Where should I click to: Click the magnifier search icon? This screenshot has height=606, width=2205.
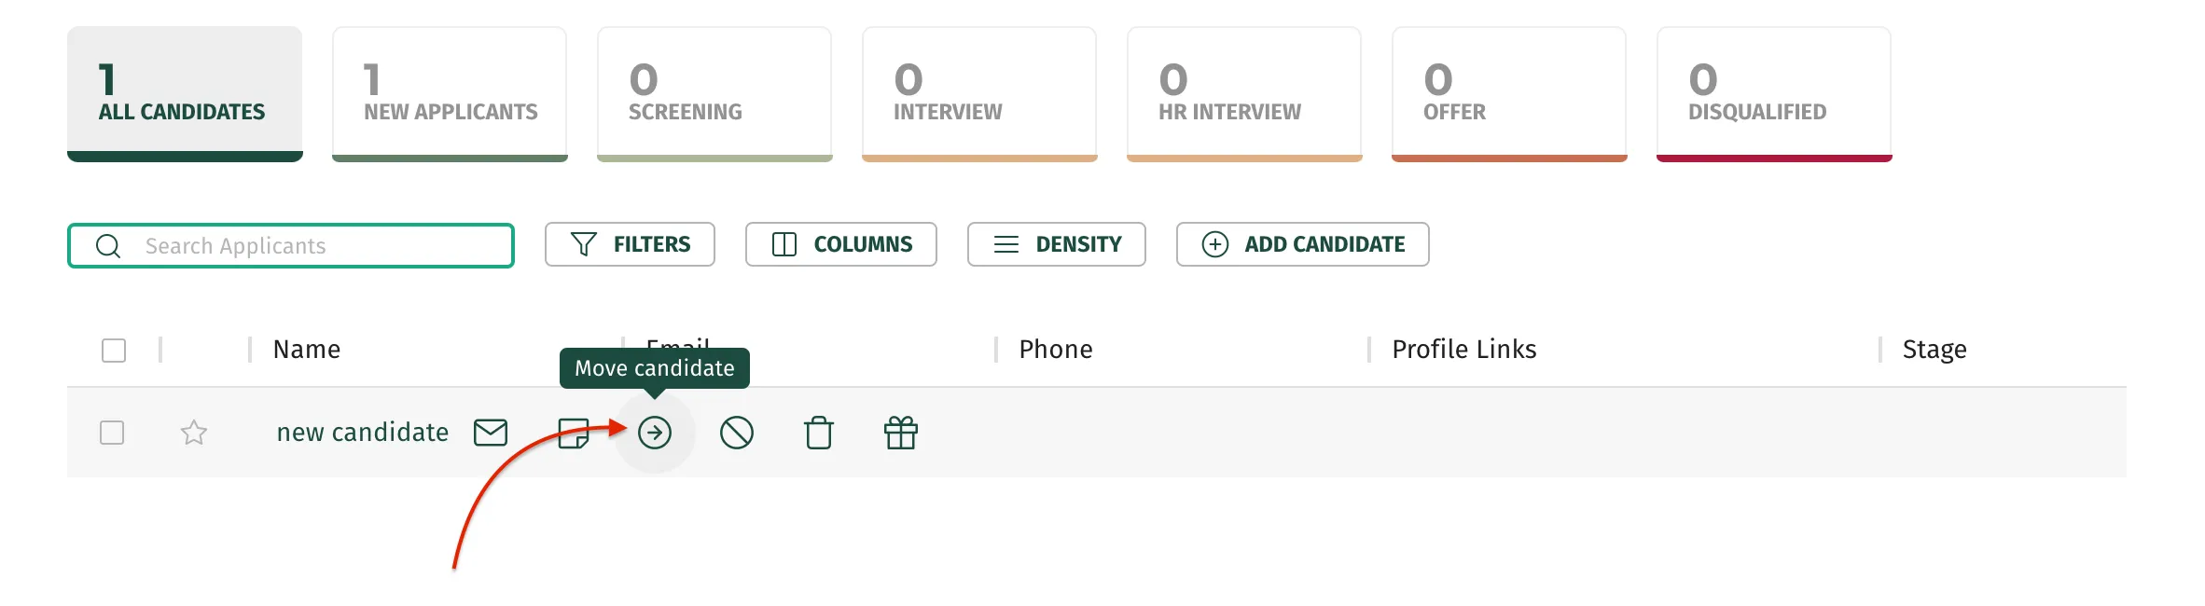point(108,246)
